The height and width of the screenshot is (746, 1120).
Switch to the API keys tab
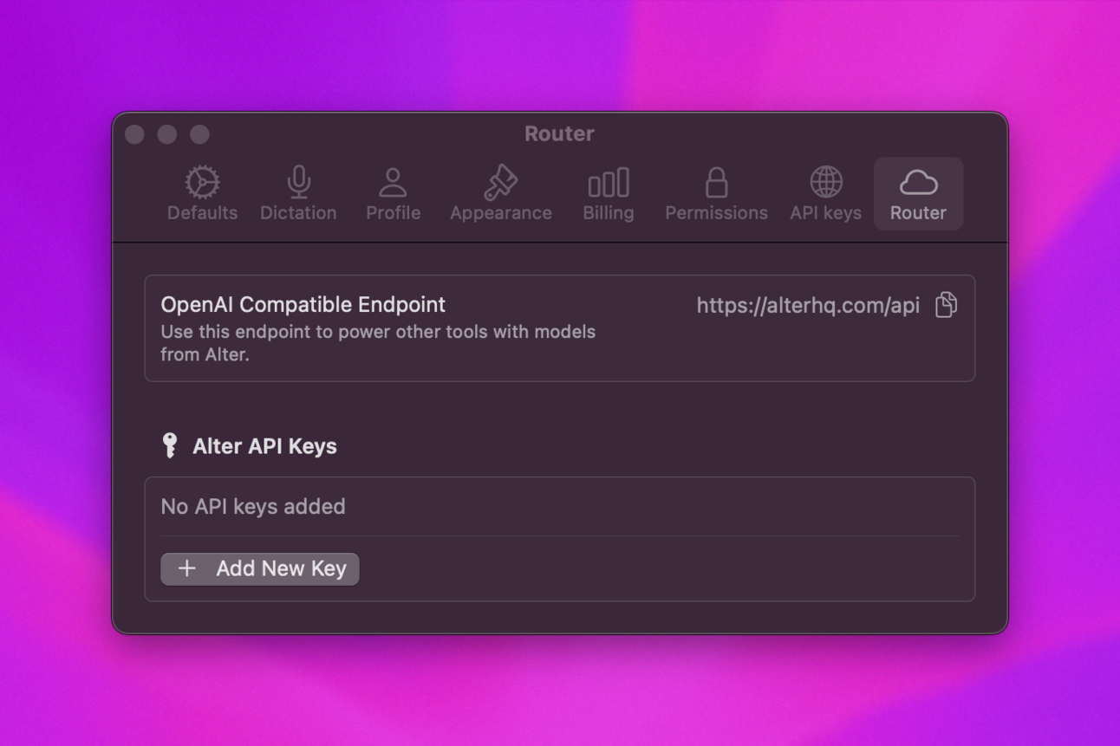tap(824, 193)
